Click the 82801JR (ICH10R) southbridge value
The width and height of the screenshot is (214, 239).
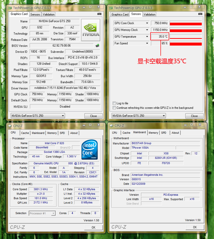click(166, 158)
